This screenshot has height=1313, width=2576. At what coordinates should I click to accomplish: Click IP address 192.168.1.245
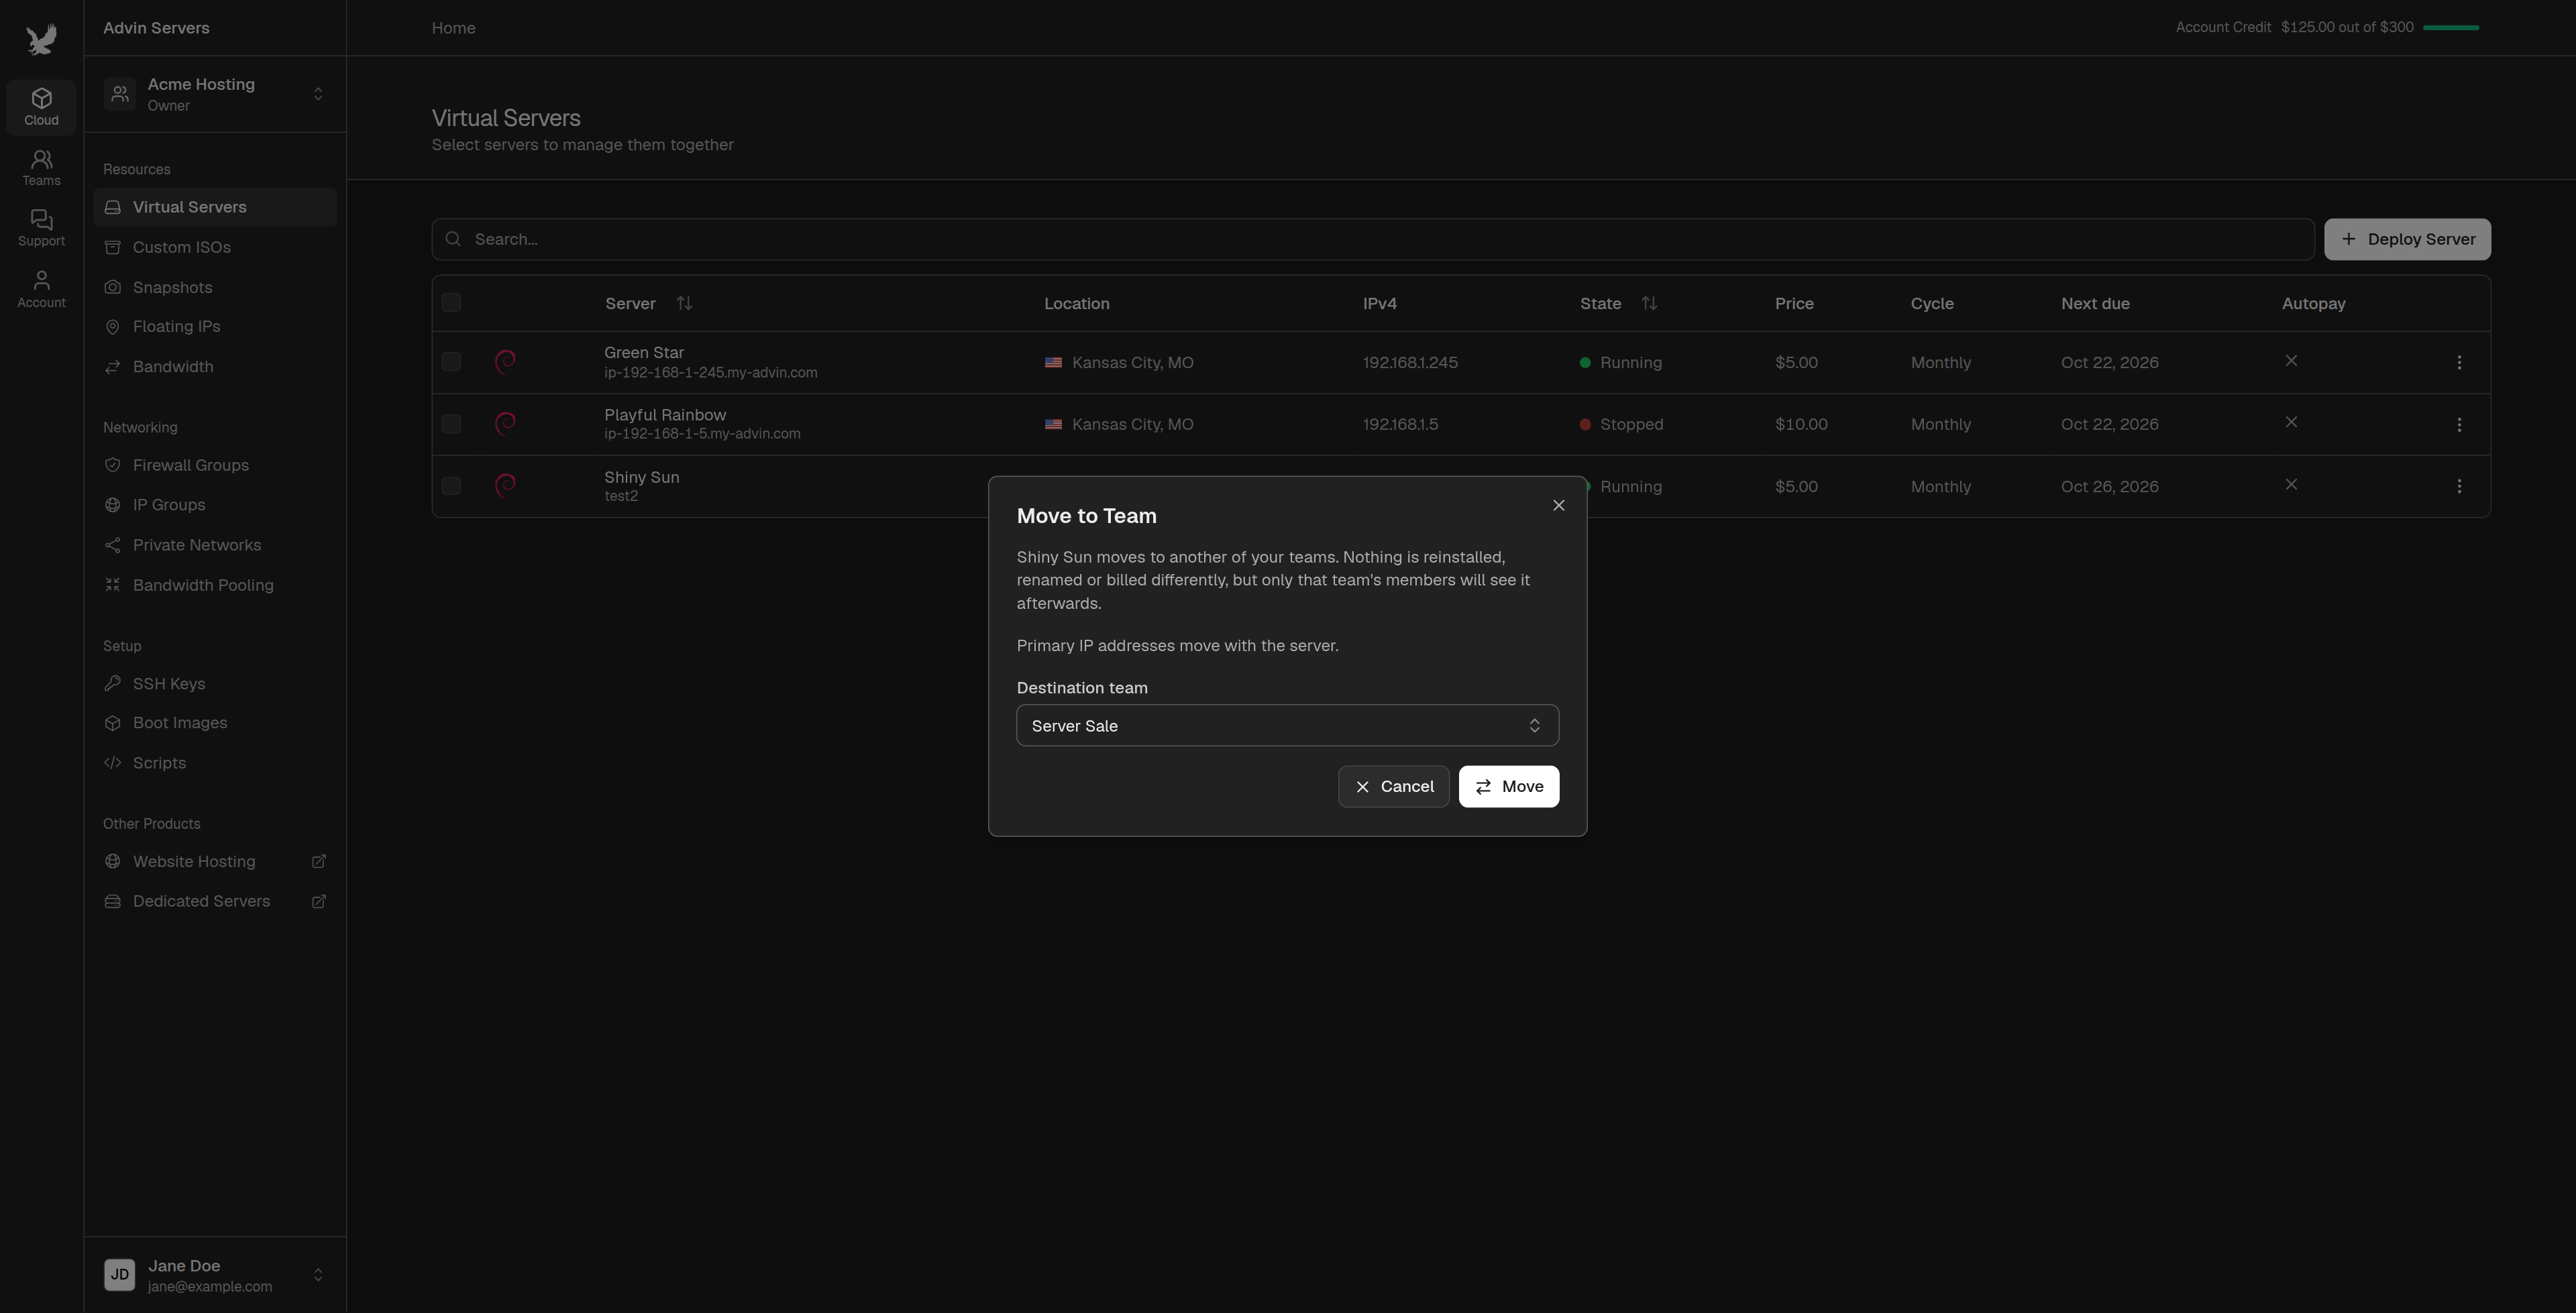pyautogui.click(x=1410, y=362)
